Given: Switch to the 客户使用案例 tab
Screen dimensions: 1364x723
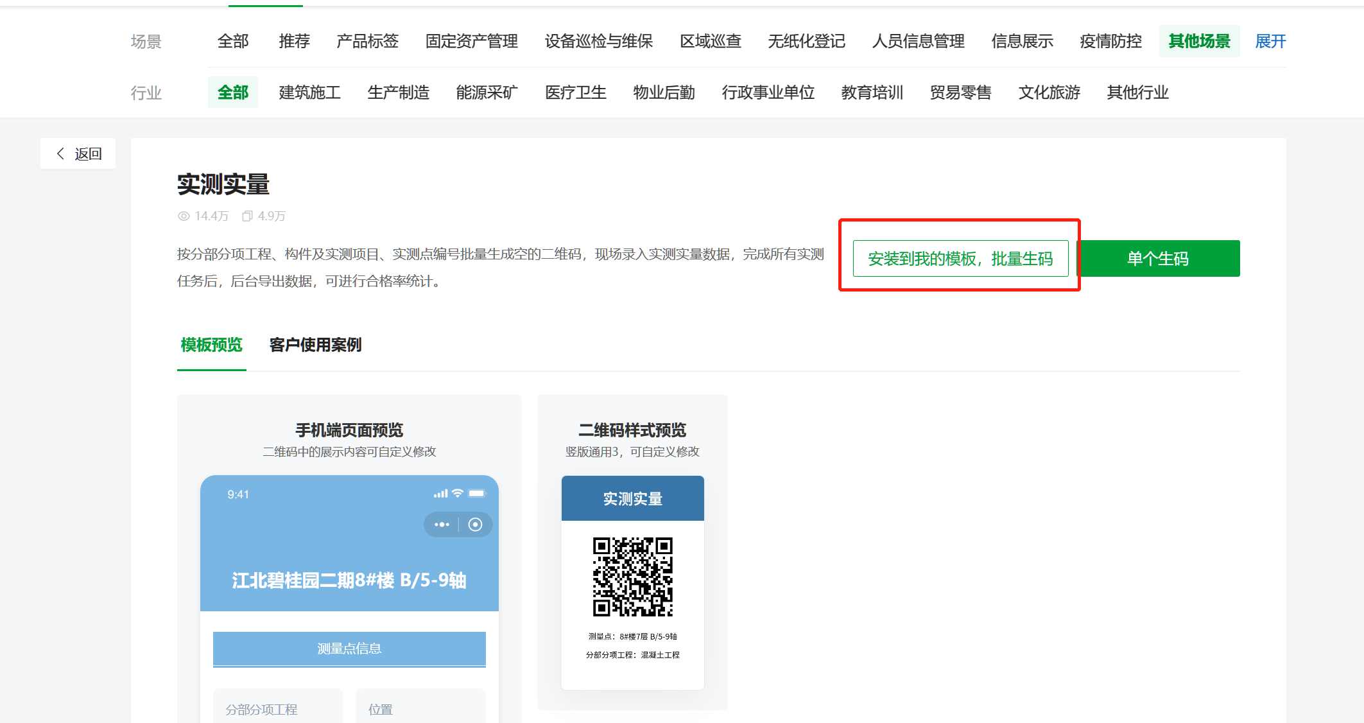Looking at the screenshot, I should [315, 345].
